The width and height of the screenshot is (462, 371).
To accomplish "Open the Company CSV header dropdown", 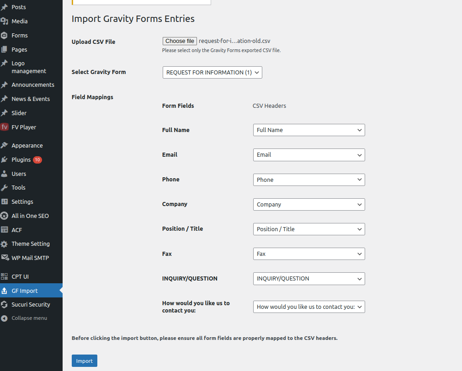I will pyautogui.click(x=309, y=205).
